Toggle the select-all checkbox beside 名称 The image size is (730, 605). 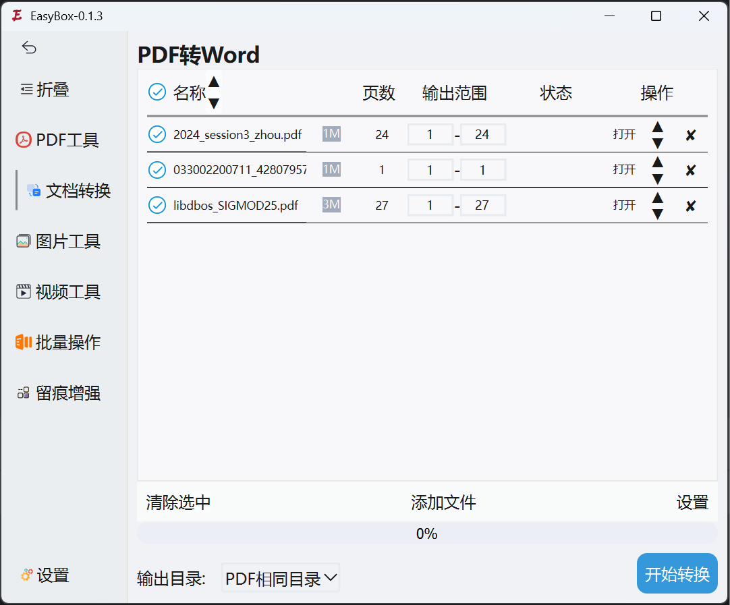click(x=157, y=92)
